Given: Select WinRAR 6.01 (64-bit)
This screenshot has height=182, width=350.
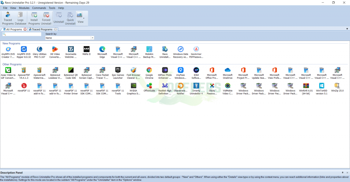Looking at the screenshot, I should (x=306, y=89).
